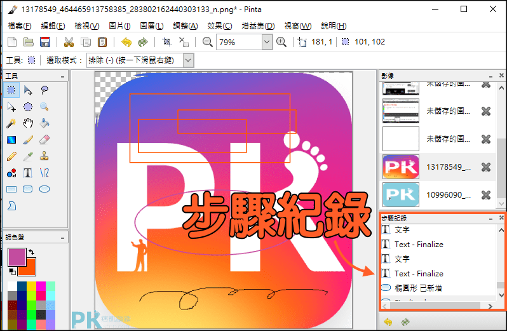Screen dimensions: 507x331
Task: Swap primary and secondary colors
Action: (x=31, y=252)
